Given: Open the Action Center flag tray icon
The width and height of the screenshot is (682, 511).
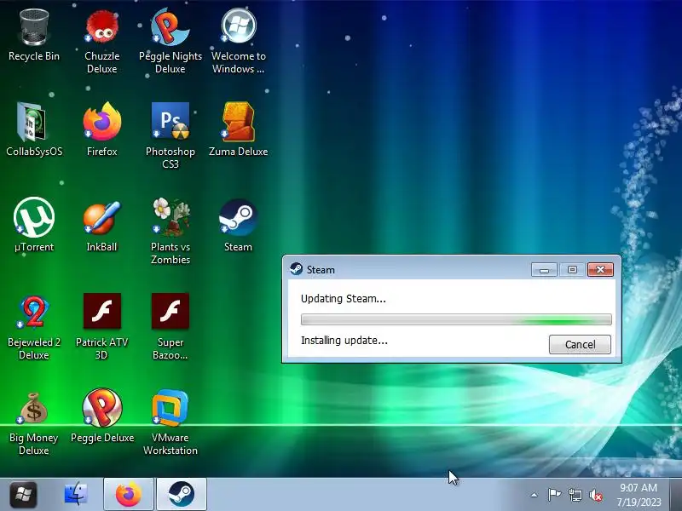Looking at the screenshot, I should pyautogui.click(x=554, y=495).
